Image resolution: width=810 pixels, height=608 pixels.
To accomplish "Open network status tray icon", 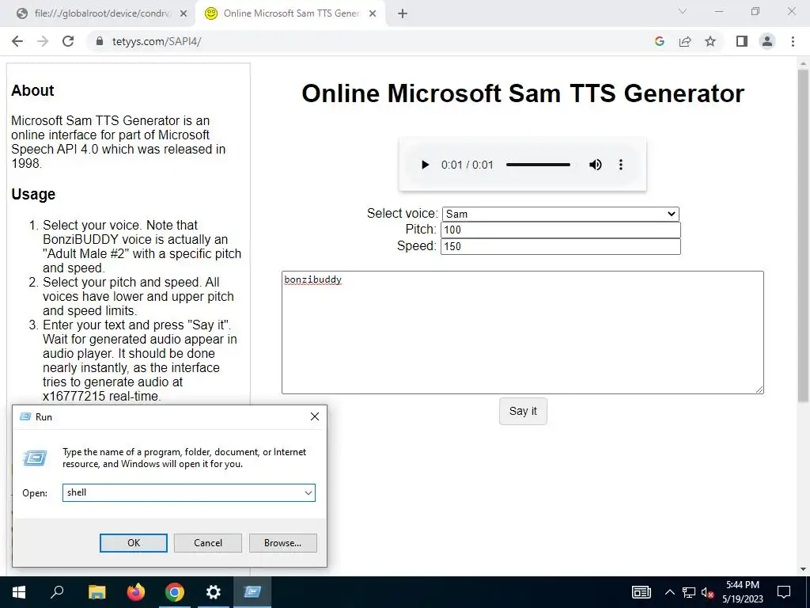I will click(x=688, y=592).
